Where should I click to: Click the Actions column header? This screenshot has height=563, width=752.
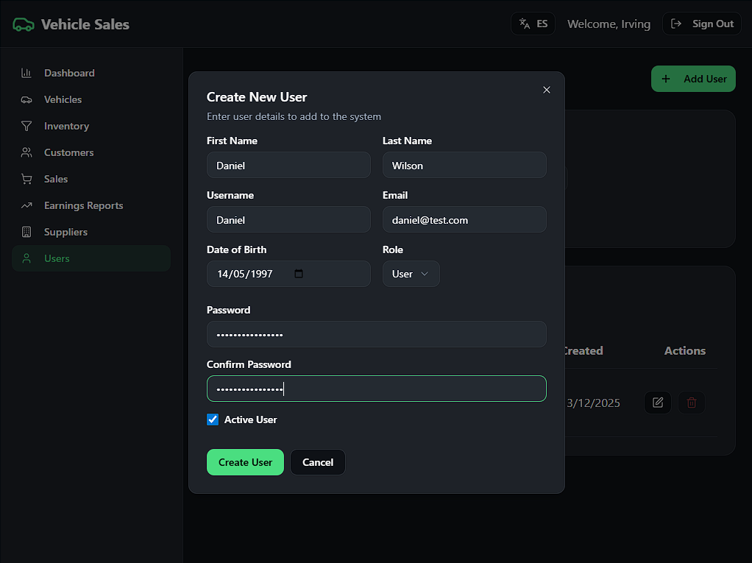point(685,350)
